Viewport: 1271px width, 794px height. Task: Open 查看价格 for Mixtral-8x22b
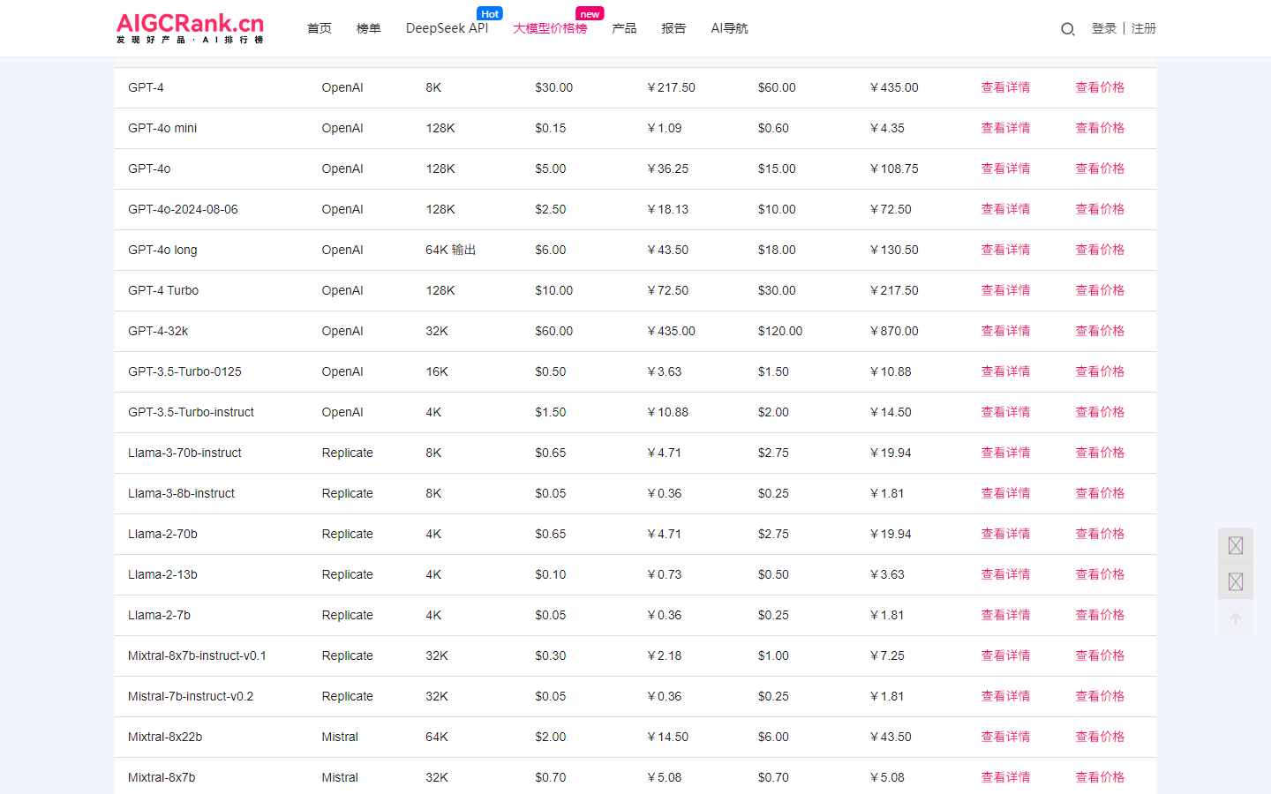[x=1100, y=737]
